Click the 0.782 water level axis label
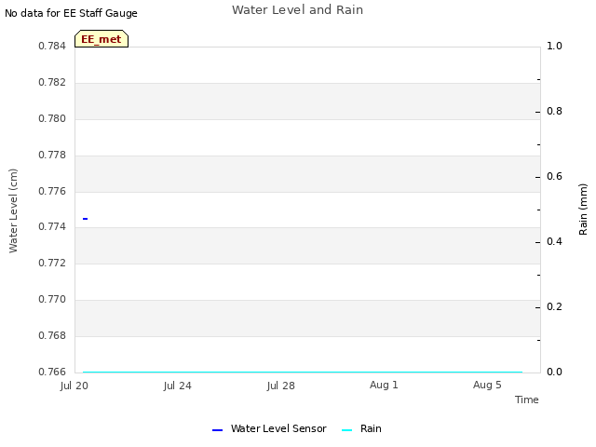 click(52, 83)
